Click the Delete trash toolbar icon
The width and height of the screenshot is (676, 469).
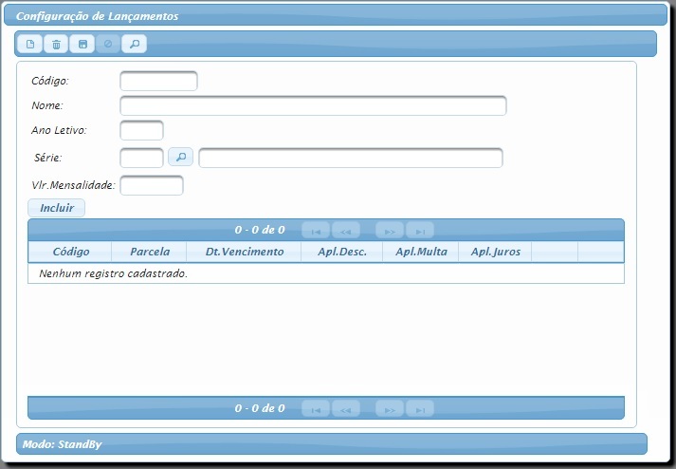(x=56, y=44)
